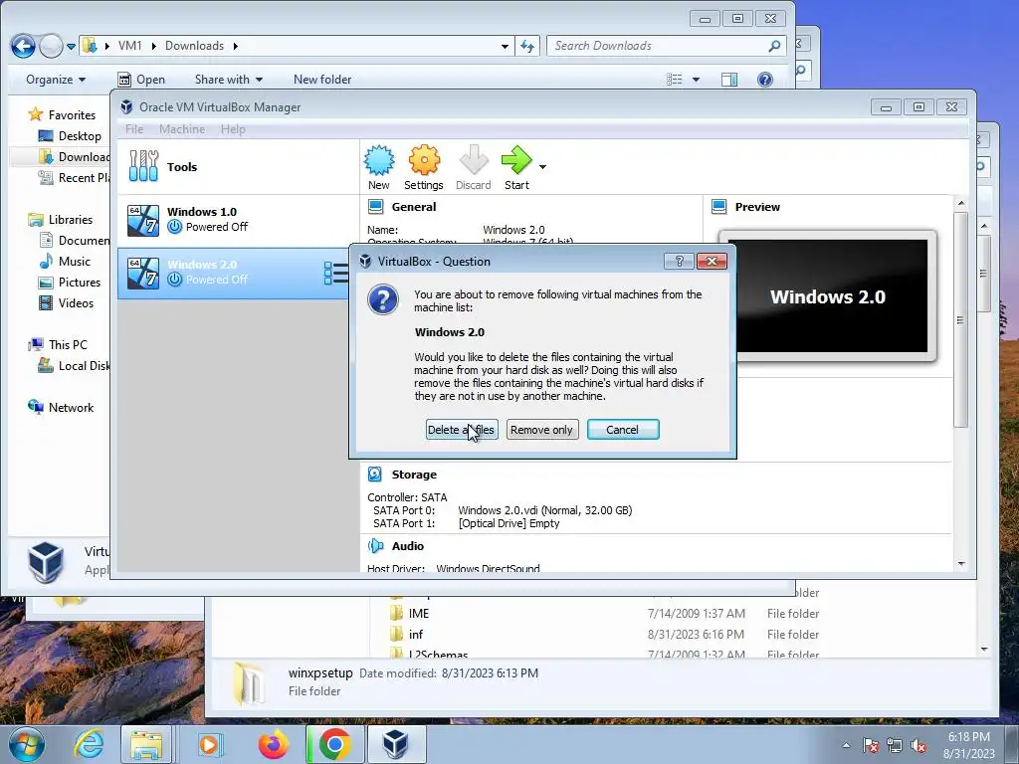Click the Refresh button beside address bar
Image resolution: width=1019 pixels, height=764 pixels.
tap(527, 46)
